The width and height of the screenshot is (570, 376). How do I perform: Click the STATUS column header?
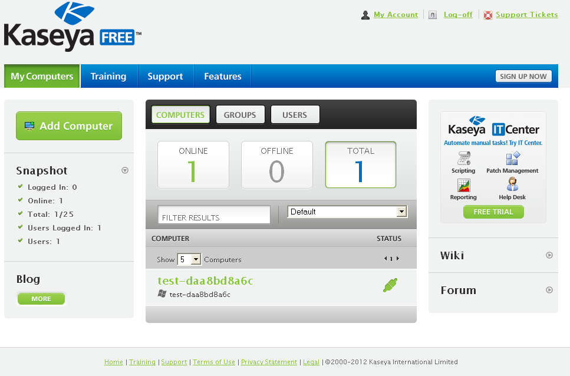[x=388, y=239]
